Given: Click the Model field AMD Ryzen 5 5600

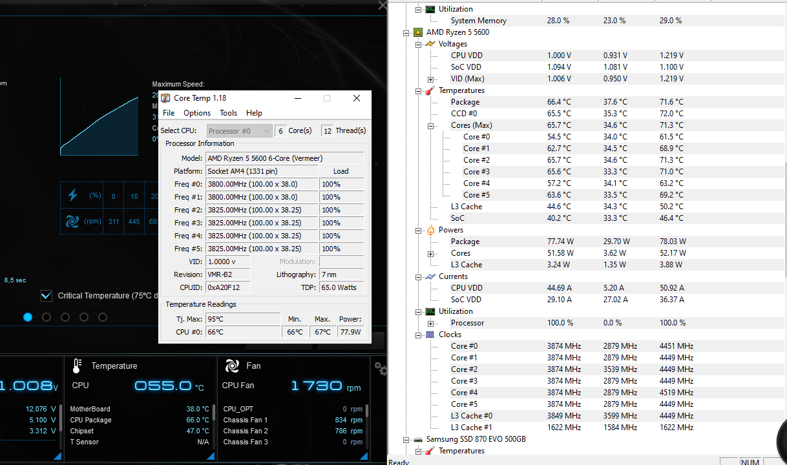Looking at the screenshot, I should 284,158.
